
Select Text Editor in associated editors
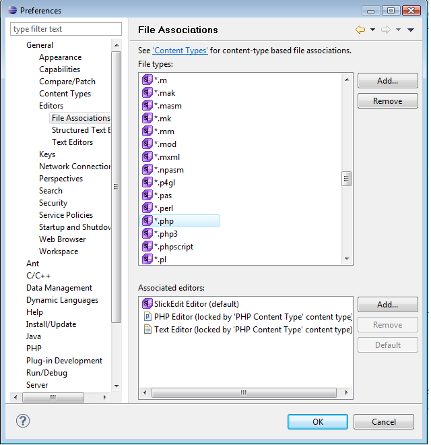click(x=253, y=330)
